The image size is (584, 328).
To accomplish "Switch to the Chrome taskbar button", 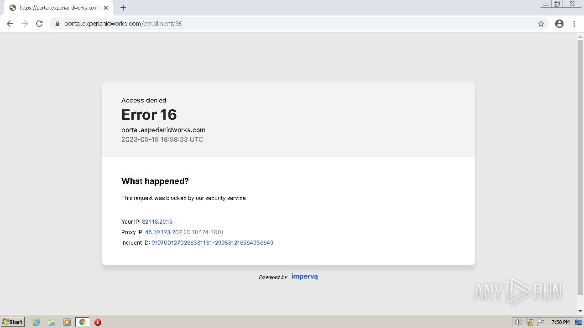I will 82,322.
